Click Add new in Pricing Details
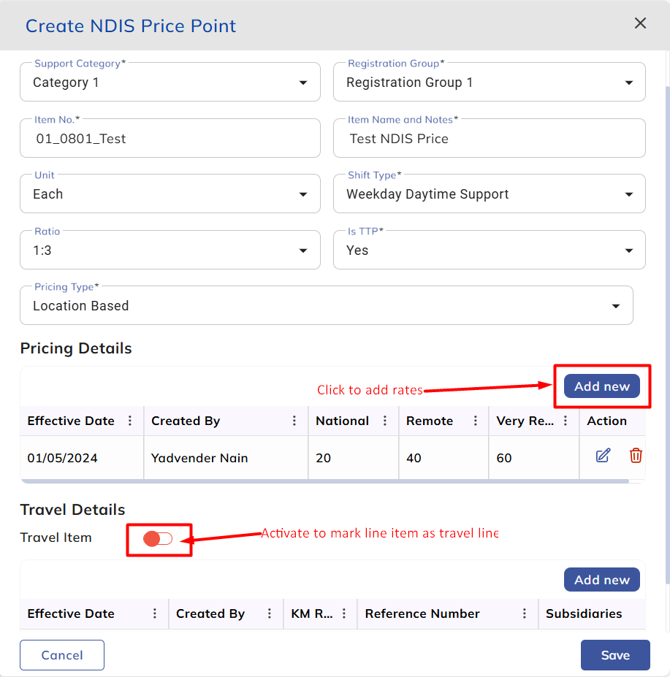 tap(601, 386)
